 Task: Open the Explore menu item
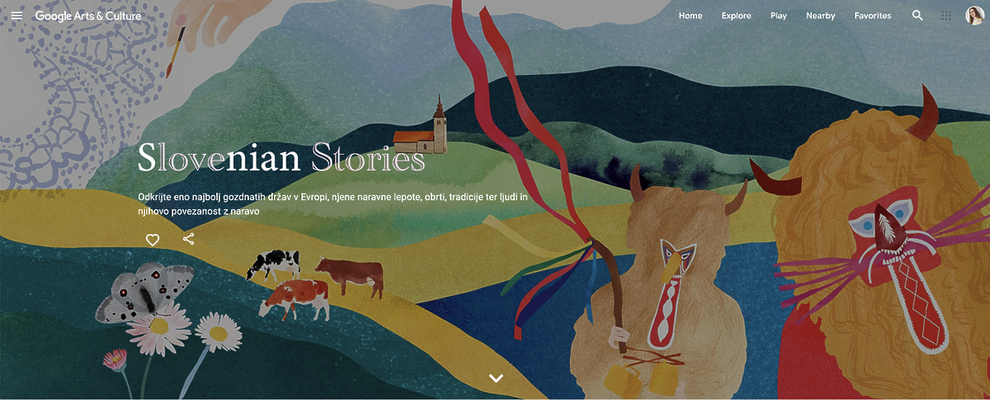[737, 16]
